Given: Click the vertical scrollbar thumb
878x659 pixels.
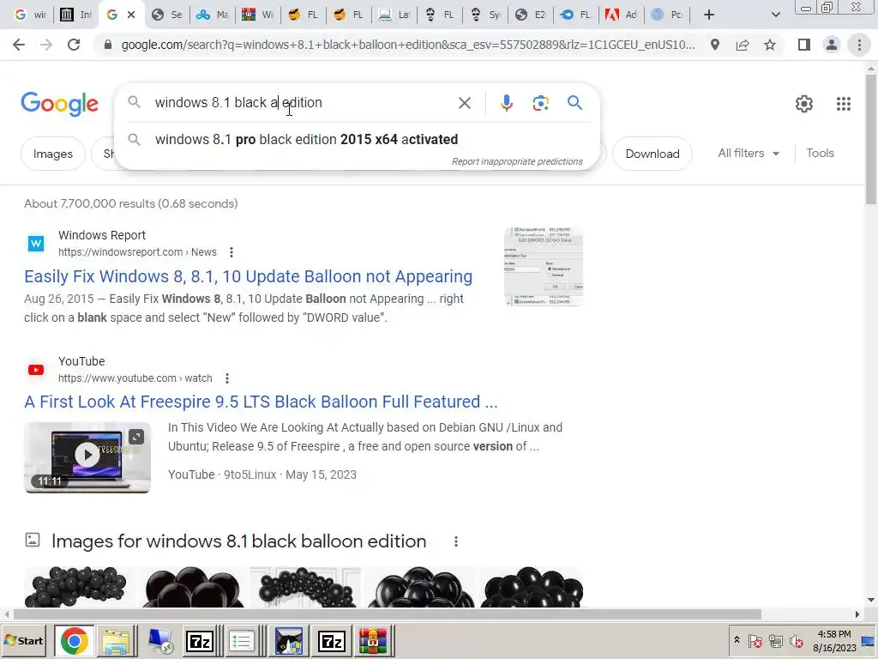Looking at the screenshot, I should click(x=871, y=139).
